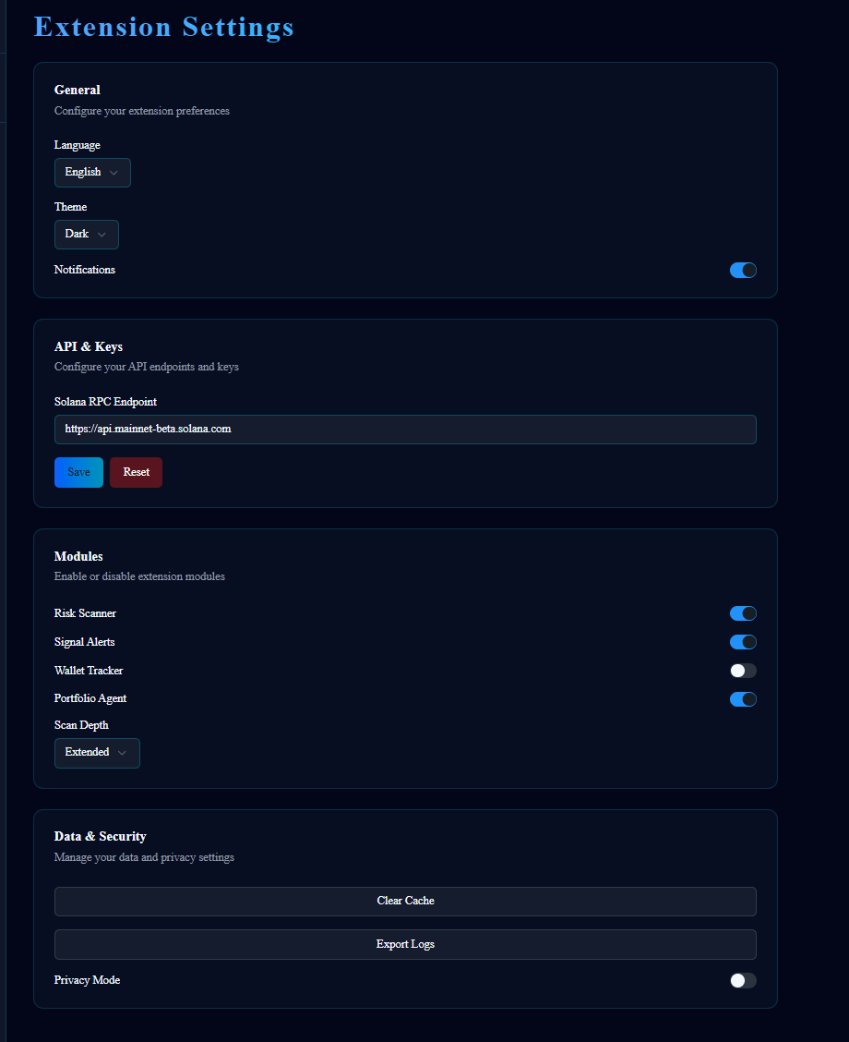Disable the Risk Scanner module
The image size is (849, 1042).
point(743,613)
